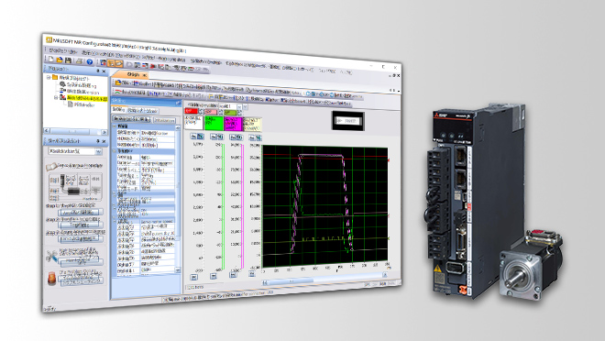Image resolution: width=605 pixels, height=341 pixels.
Task: Select the yellow highlighted item in the project tree
Action: click(87, 98)
